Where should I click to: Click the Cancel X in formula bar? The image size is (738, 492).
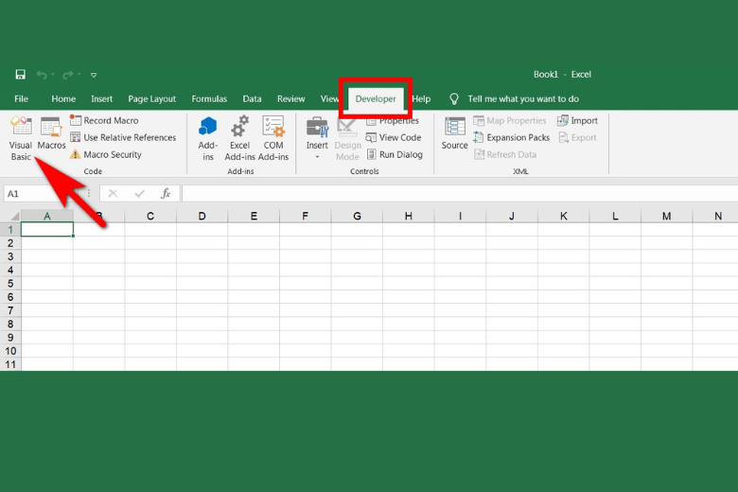pos(113,194)
